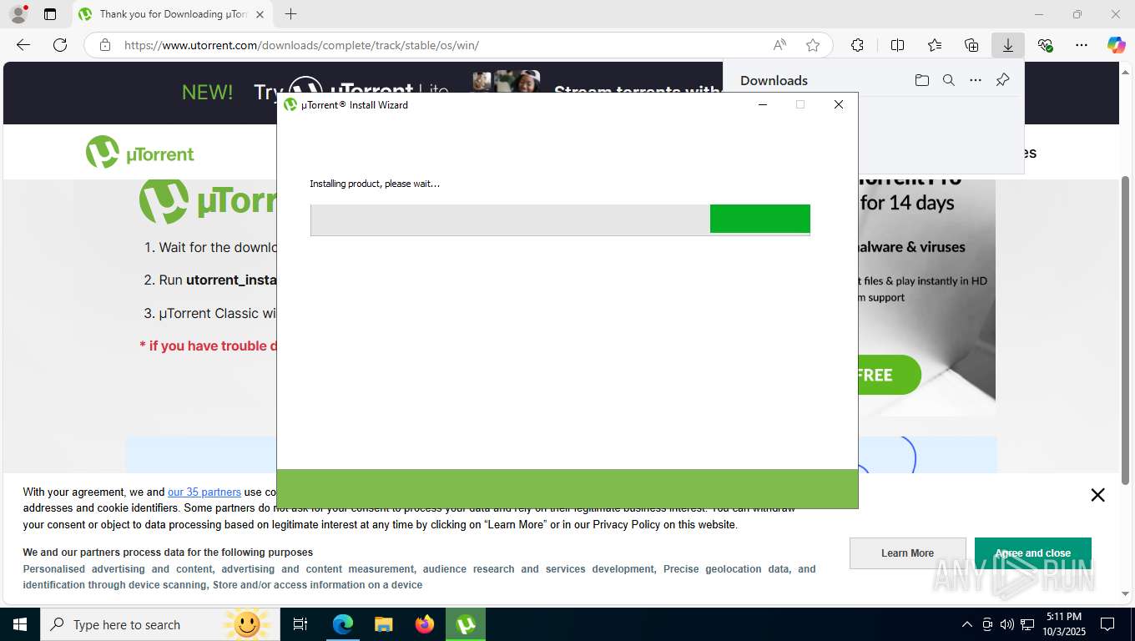Image resolution: width=1135 pixels, height=641 pixels.
Task: Dismiss the cookie consent banner X
Action: (x=1097, y=495)
